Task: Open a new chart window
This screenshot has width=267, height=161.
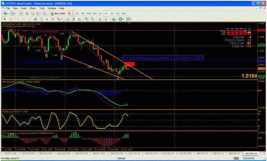Action: point(5,14)
